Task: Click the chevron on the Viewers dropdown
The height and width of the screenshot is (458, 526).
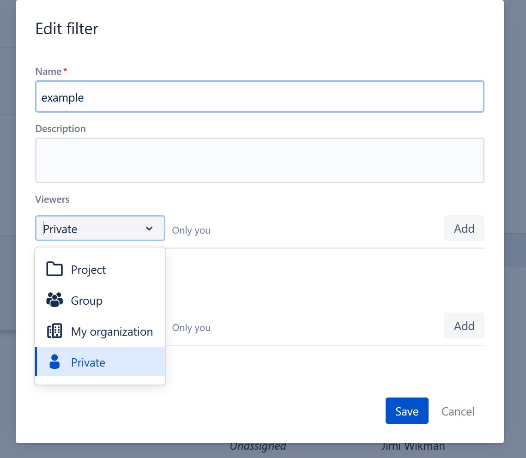Action: [149, 228]
